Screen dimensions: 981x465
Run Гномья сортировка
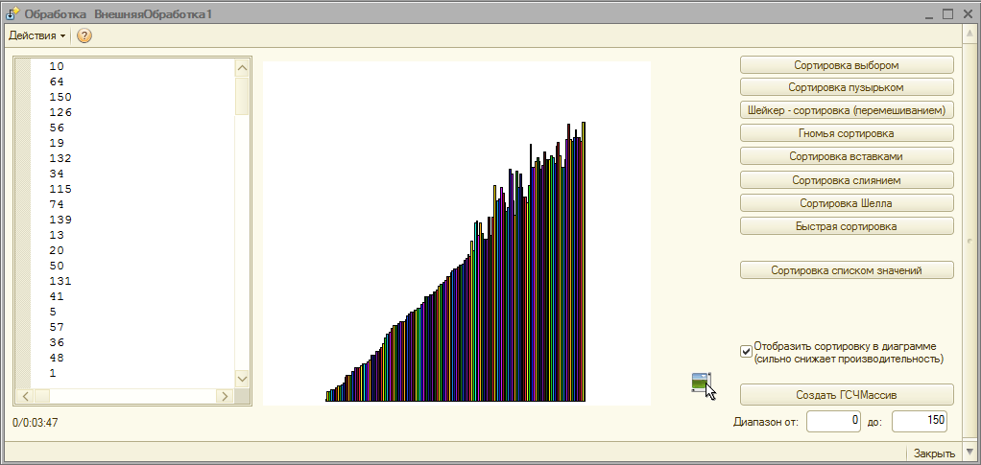847,133
